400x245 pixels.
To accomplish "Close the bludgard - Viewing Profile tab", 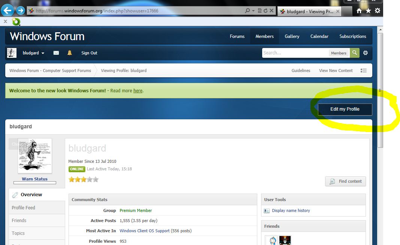I will pos(338,11).
